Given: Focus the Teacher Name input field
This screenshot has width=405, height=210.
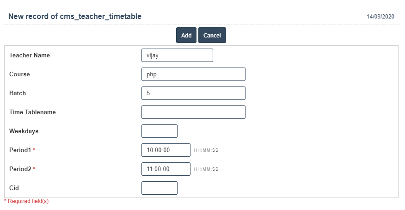Looking at the screenshot, I should pyautogui.click(x=177, y=56).
